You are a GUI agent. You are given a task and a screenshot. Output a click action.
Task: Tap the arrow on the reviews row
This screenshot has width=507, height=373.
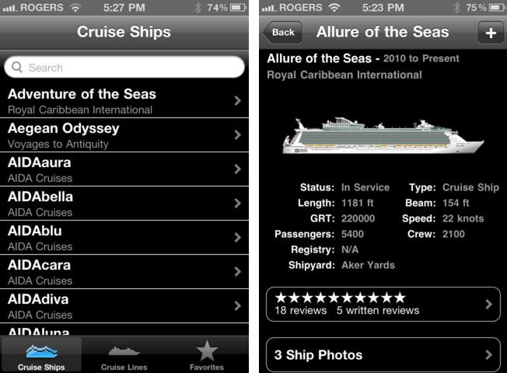click(x=489, y=304)
